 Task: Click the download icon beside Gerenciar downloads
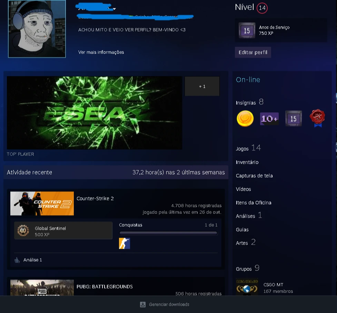[143, 304]
